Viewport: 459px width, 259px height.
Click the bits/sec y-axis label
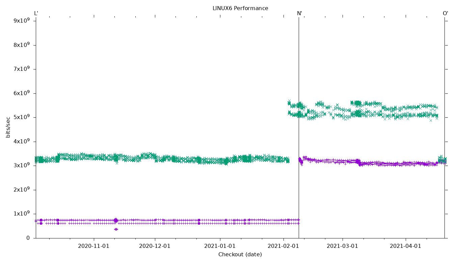click(x=8, y=127)
